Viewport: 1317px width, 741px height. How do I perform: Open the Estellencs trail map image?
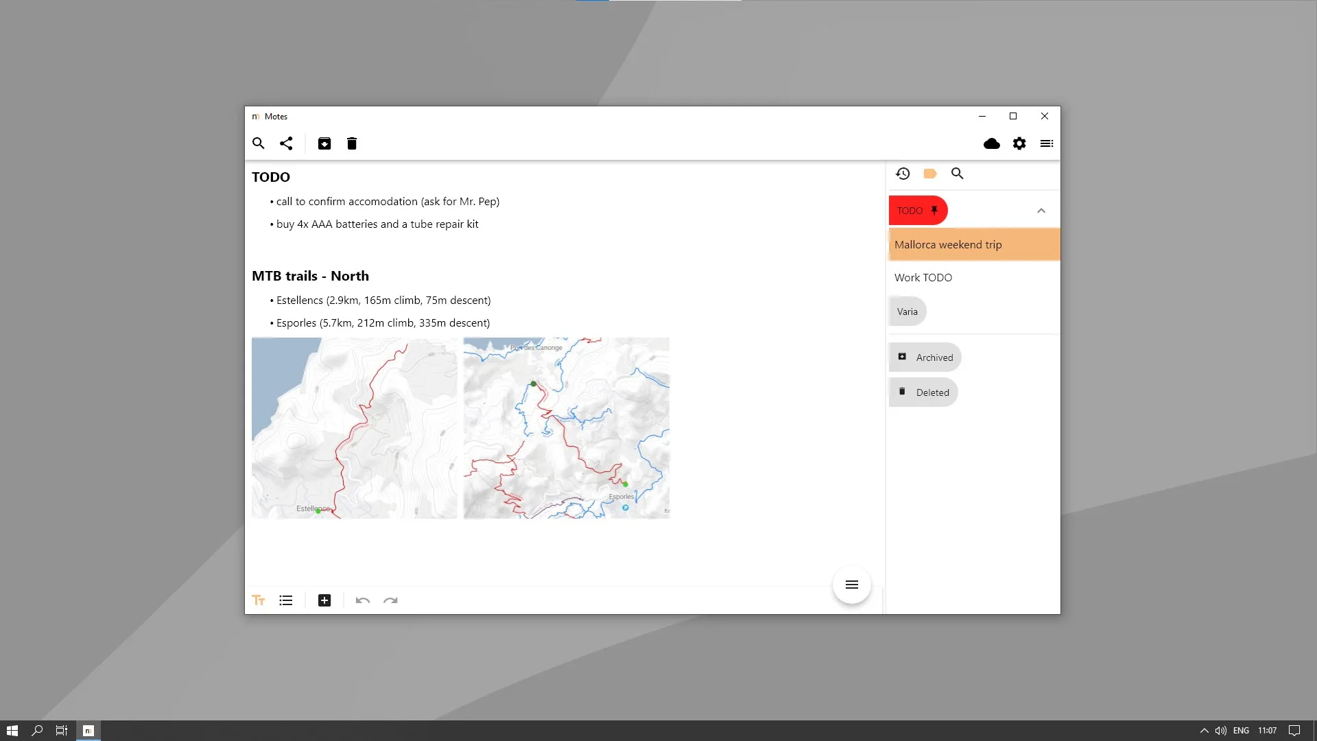point(354,428)
